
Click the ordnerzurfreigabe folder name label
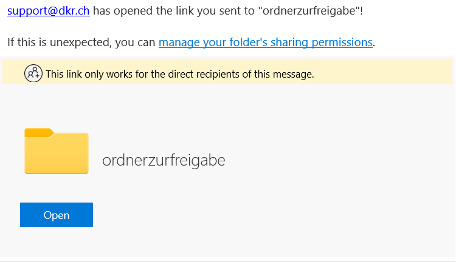pyautogui.click(x=164, y=160)
